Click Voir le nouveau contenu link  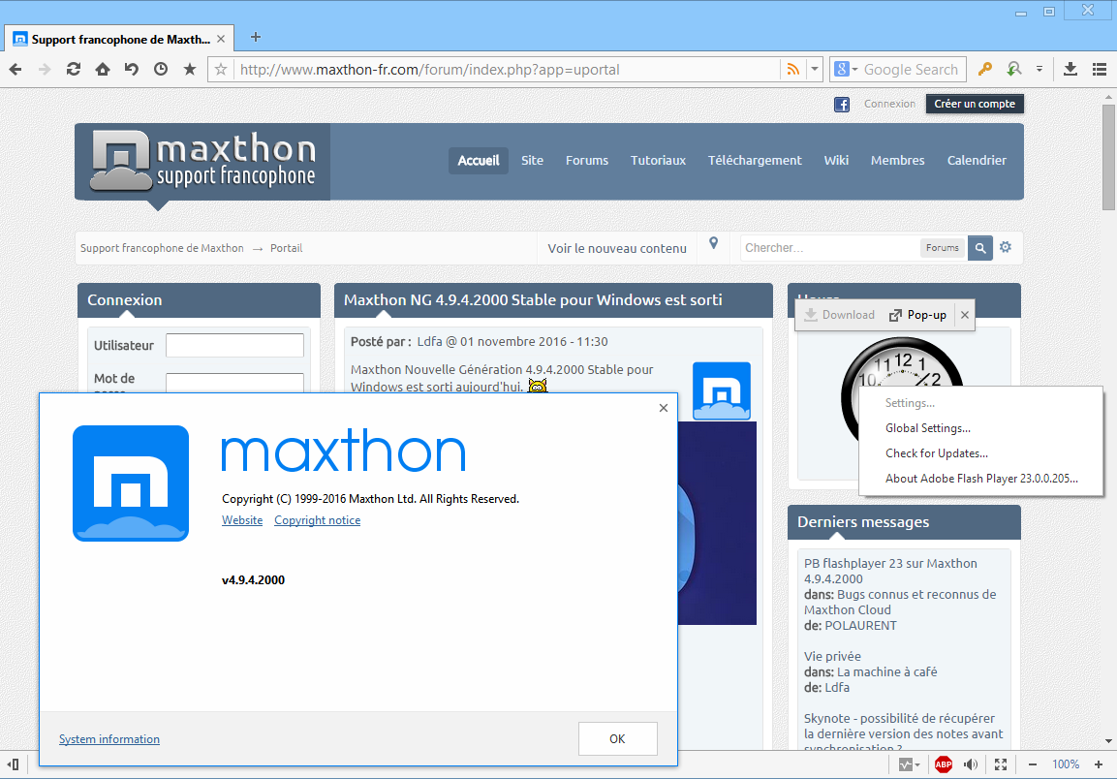point(617,248)
